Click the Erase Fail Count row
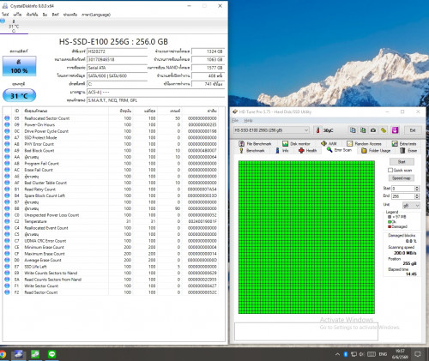The height and width of the screenshot is (361, 429). (x=111, y=170)
